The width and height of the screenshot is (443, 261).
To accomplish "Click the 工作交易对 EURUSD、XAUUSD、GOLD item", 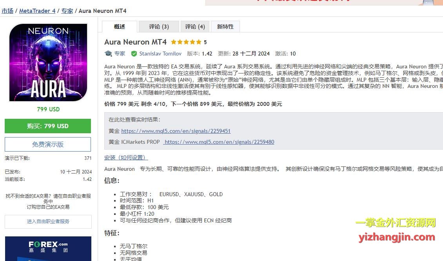I will 171,194.
